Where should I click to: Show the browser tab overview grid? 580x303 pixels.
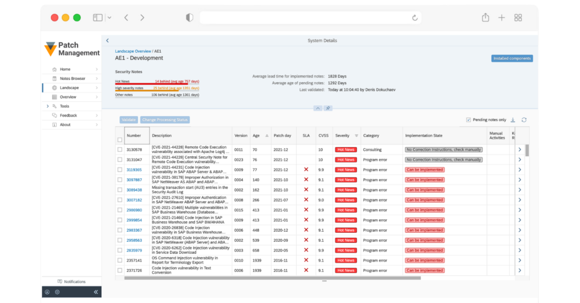[518, 18]
